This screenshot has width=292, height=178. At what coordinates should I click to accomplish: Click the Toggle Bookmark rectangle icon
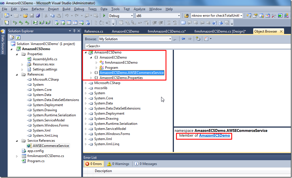point(183,23)
